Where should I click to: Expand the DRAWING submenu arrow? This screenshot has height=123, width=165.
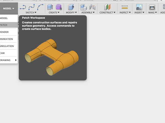[x=16, y=60]
